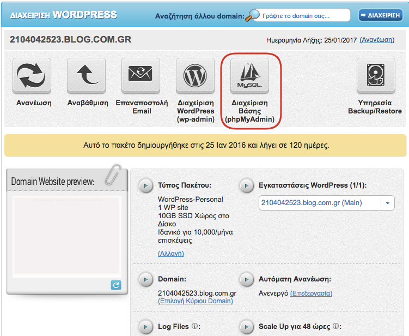The image size is (409, 336).
Task: Click the Ανανέωση link near expiry date
Action: point(377,40)
